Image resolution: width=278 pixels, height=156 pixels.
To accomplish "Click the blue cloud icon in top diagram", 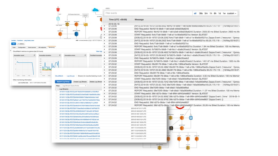I will 95,10.
